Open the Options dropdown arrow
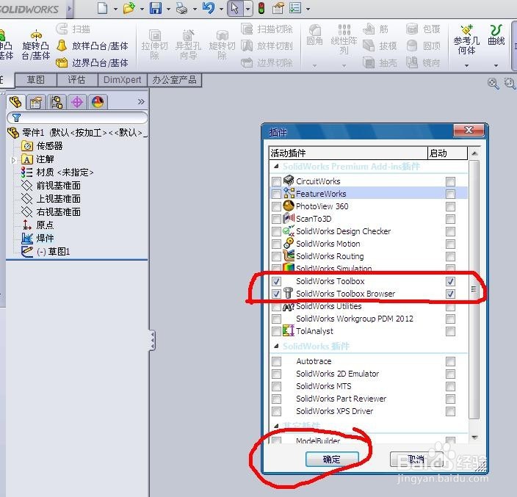The image size is (517, 497). coord(308,10)
